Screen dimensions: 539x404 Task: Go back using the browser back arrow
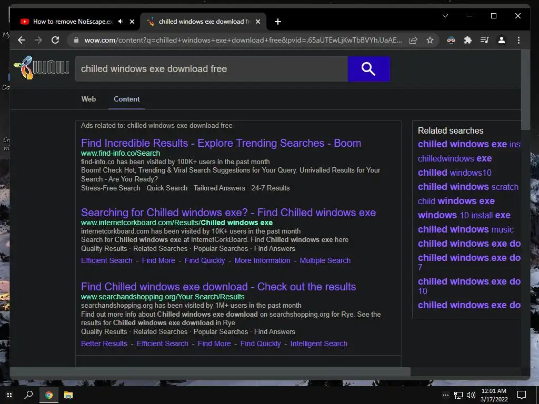click(22, 40)
